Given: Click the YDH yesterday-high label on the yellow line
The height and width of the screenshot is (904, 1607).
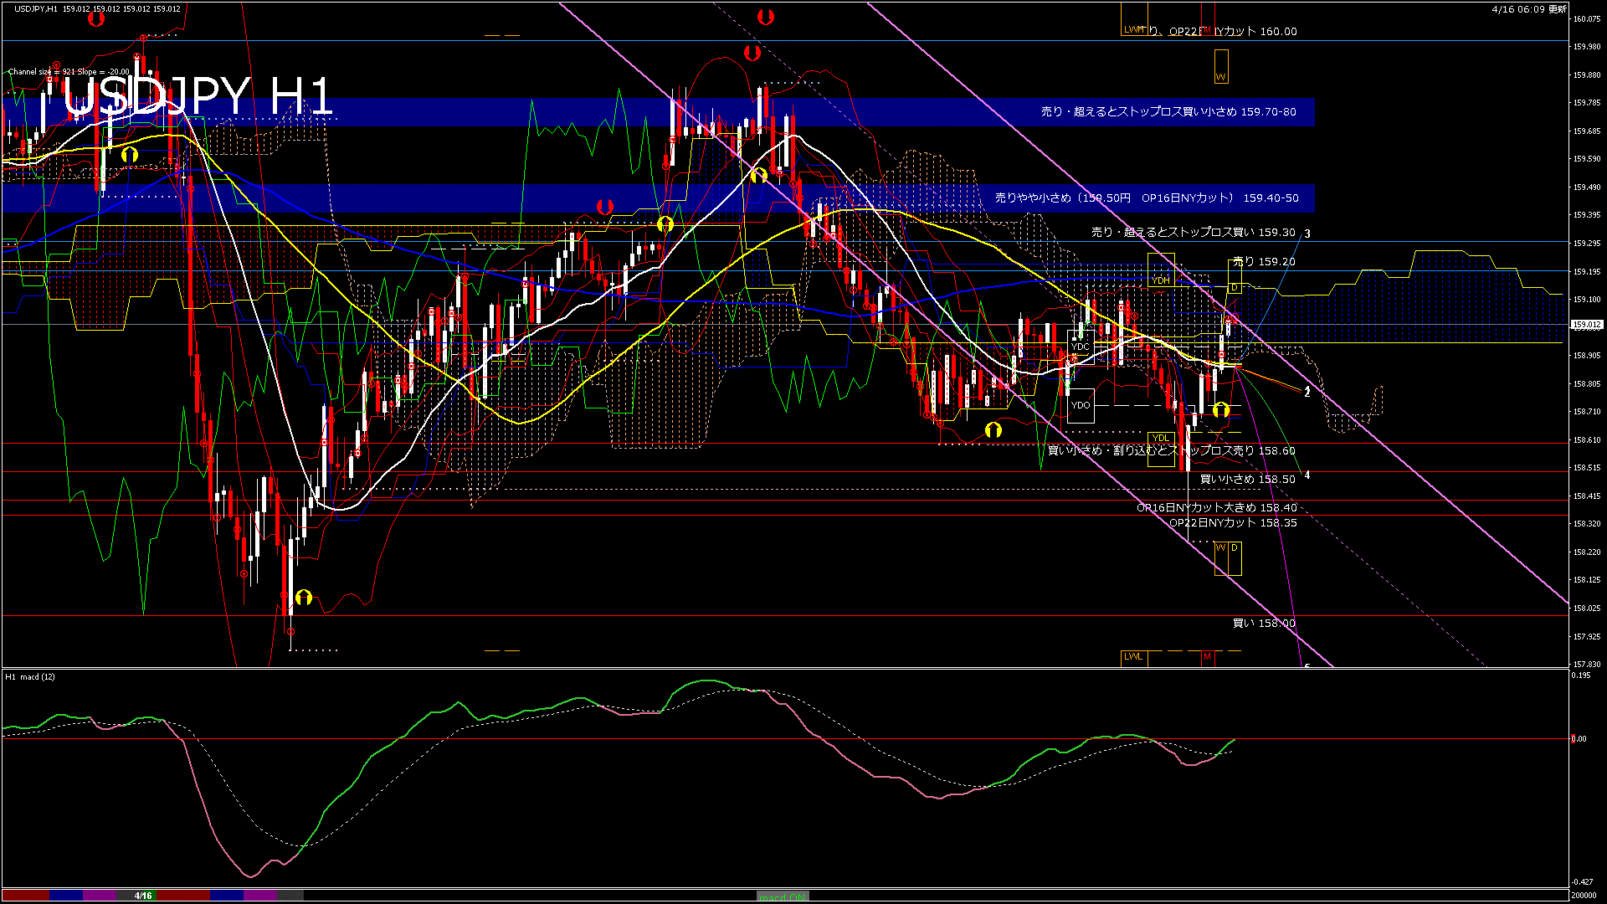Looking at the screenshot, I should coord(1162,280).
